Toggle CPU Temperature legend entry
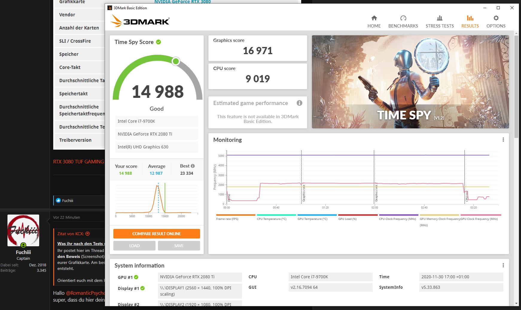Image resolution: width=521 pixels, height=310 pixels. point(276,217)
